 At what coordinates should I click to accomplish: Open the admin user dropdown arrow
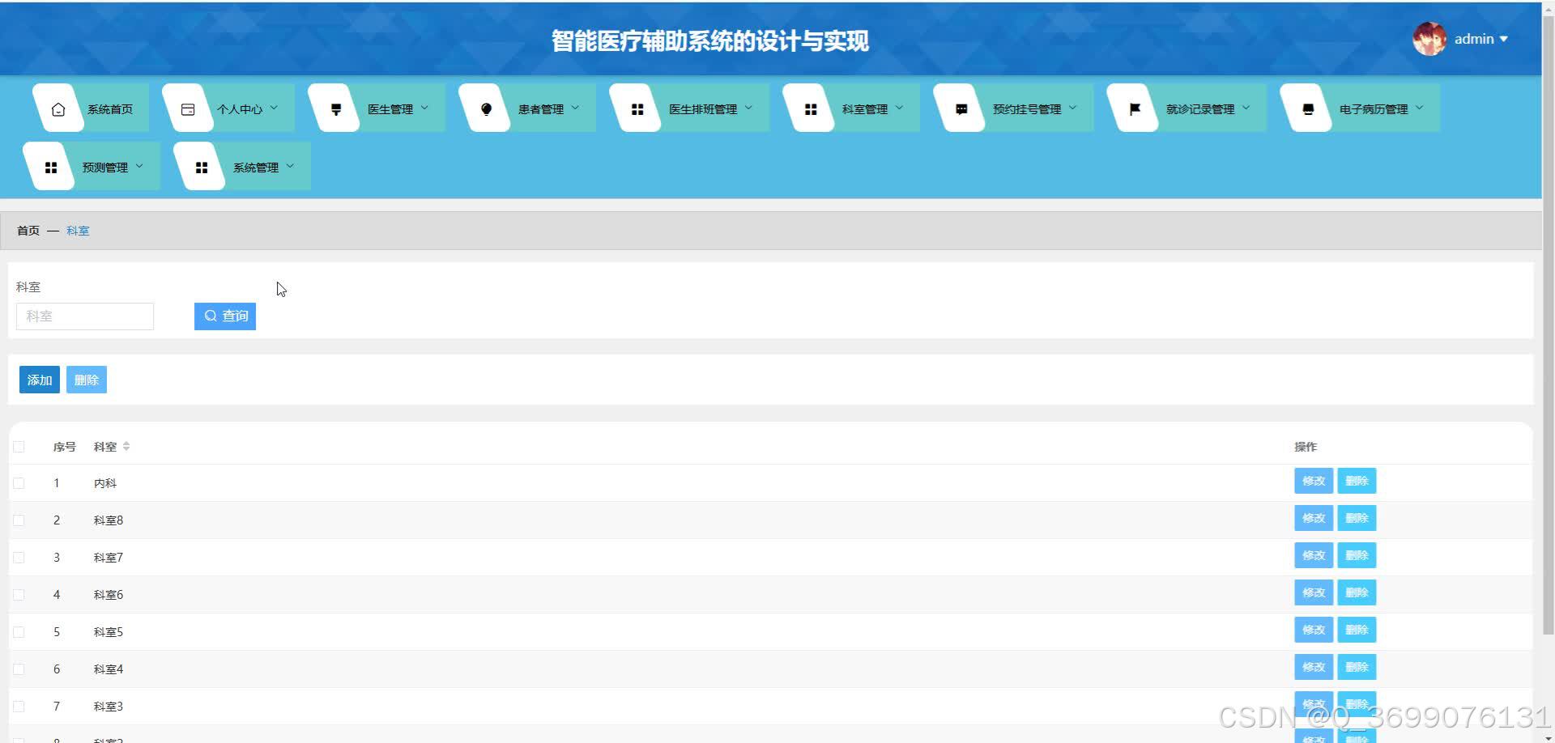1504,39
